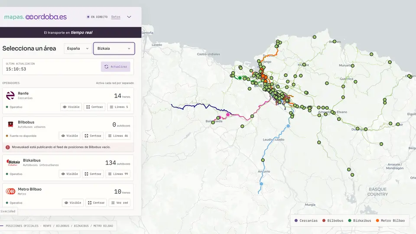
Task: Click 'El transporte en tiempo real' banner
Action: (x=68, y=32)
